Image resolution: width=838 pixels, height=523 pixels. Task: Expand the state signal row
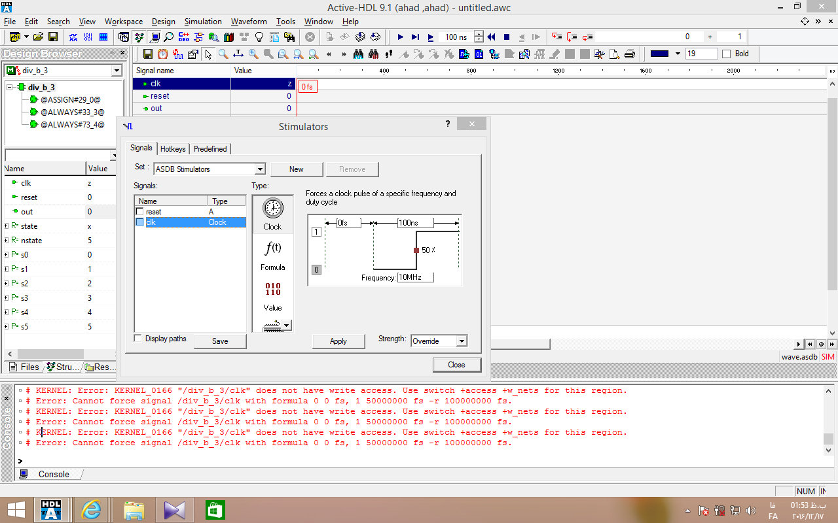coord(6,226)
